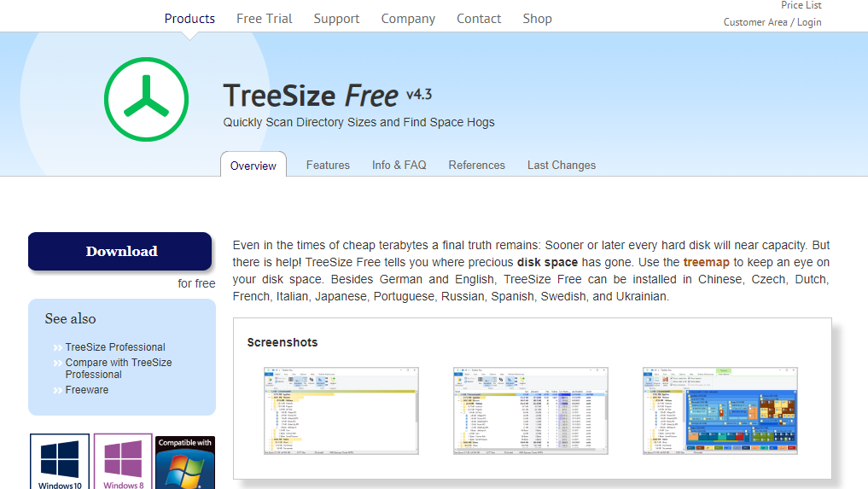Click the Windows 10 compatibility badge
The width and height of the screenshot is (868, 489).
(60, 462)
